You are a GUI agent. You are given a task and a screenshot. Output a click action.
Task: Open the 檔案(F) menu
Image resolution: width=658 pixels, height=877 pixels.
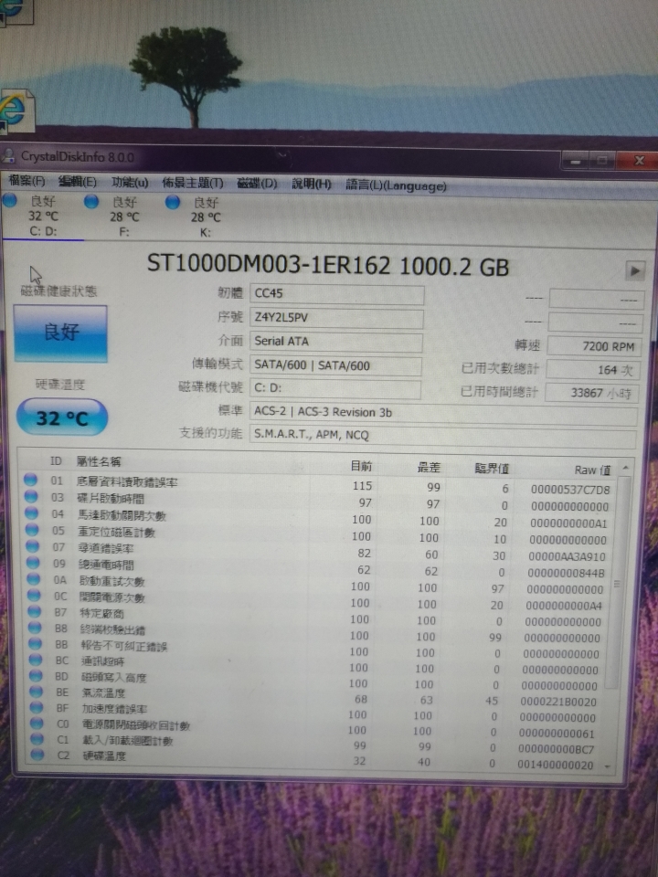[x=27, y=181]
